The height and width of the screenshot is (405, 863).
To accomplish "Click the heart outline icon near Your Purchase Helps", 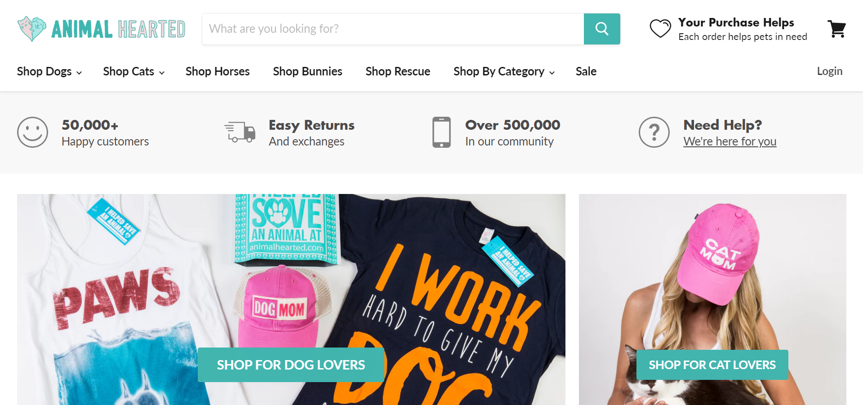I will (x=660, y=28).
